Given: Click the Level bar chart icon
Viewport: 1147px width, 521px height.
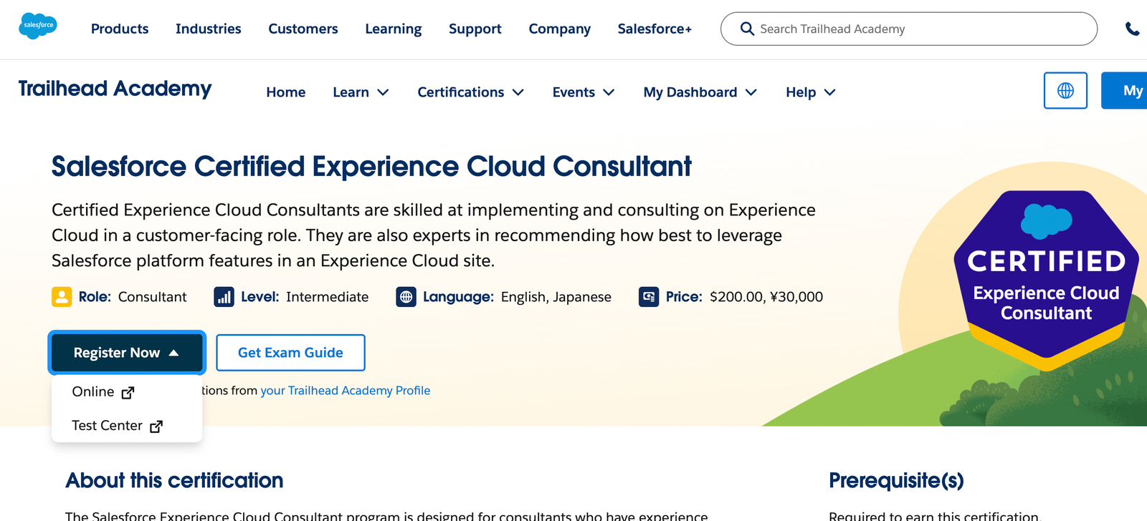Looking at the screenshot, I should [224, 297].
